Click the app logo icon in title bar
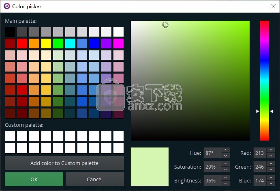Viewport: 280px width, 191px height. [6, 6]
